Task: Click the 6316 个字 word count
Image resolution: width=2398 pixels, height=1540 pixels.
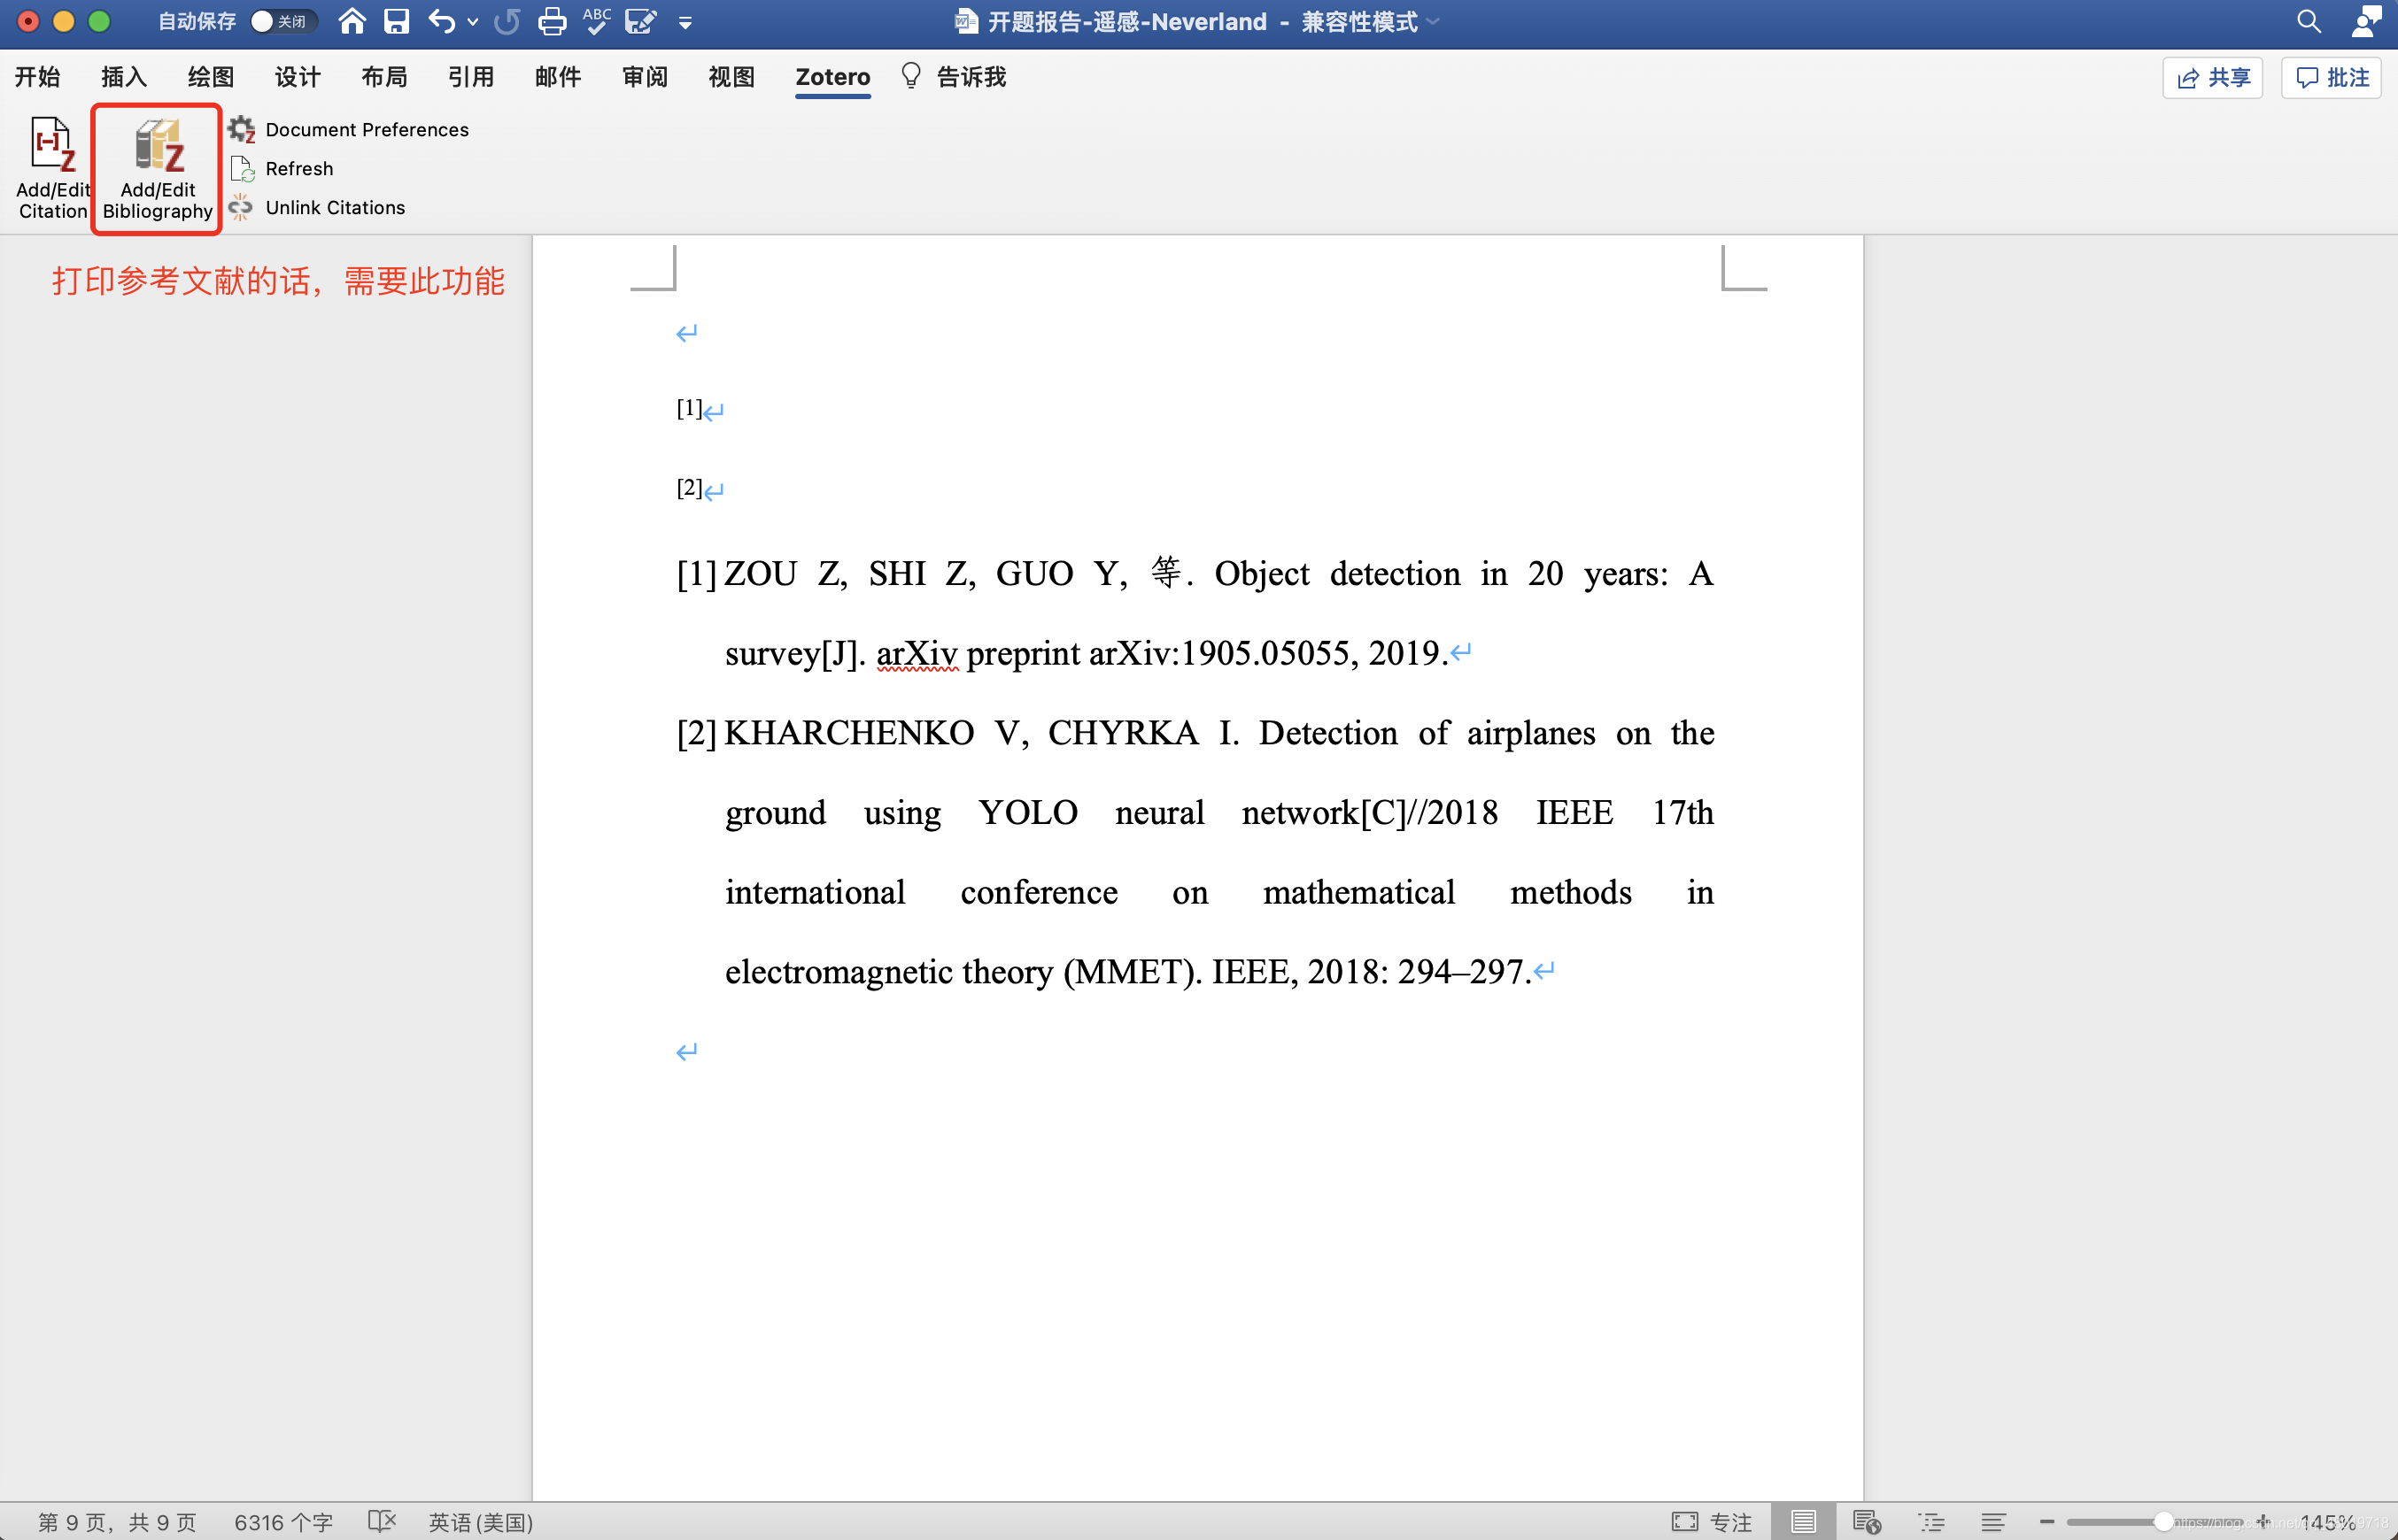Action: pyautogui.click(x=283, y=1522)
